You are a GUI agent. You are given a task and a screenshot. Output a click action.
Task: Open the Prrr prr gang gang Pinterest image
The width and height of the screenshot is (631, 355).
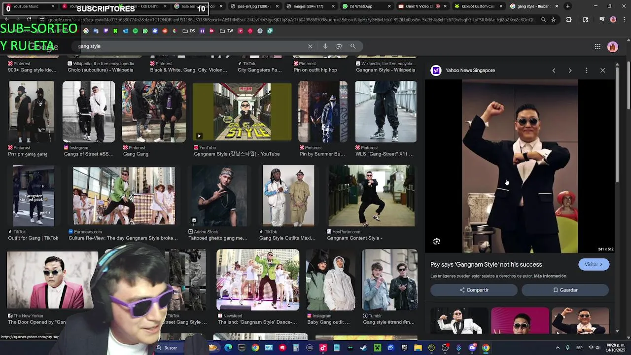(31, 112)
